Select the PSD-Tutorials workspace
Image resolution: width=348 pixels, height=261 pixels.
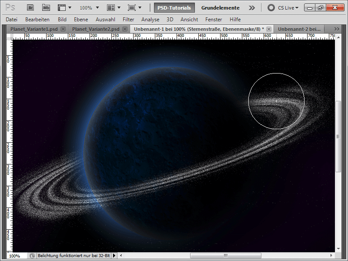[174, 8]
